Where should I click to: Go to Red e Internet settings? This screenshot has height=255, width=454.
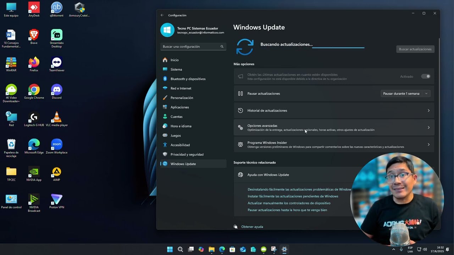tap(193, 88)
